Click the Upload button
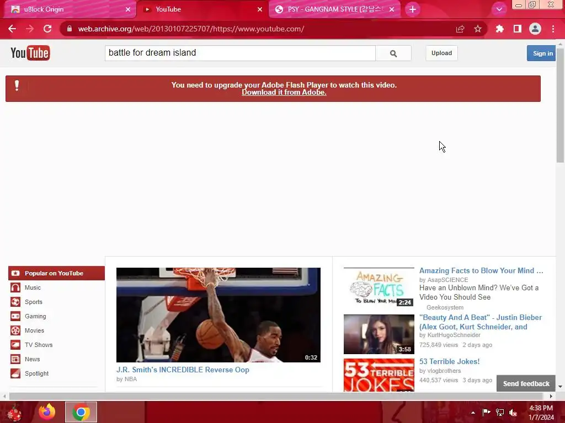This screenshot has width=565, height=423. [441, 53]
